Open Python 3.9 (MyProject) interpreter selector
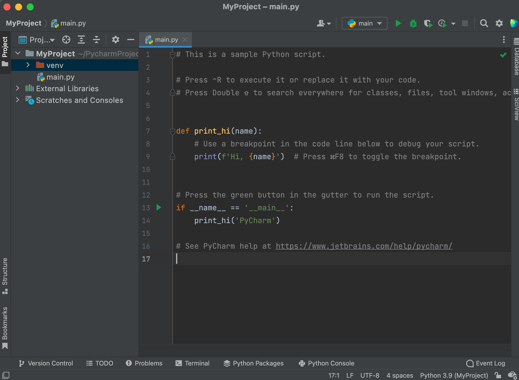The width and height of the screenshot is (519, 380). point(454,375)
